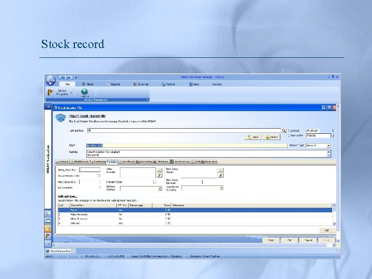Click the blue box Stock Master File icon
The height and width of the screenshot is (279, 372).
[60, 118]
